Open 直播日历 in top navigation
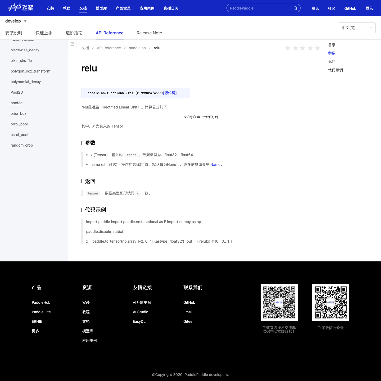This screenshot has height=381, width=381. 171,8
